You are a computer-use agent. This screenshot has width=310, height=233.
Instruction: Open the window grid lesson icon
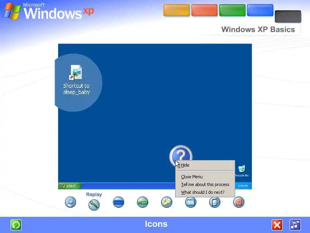[x=191, y=202]
